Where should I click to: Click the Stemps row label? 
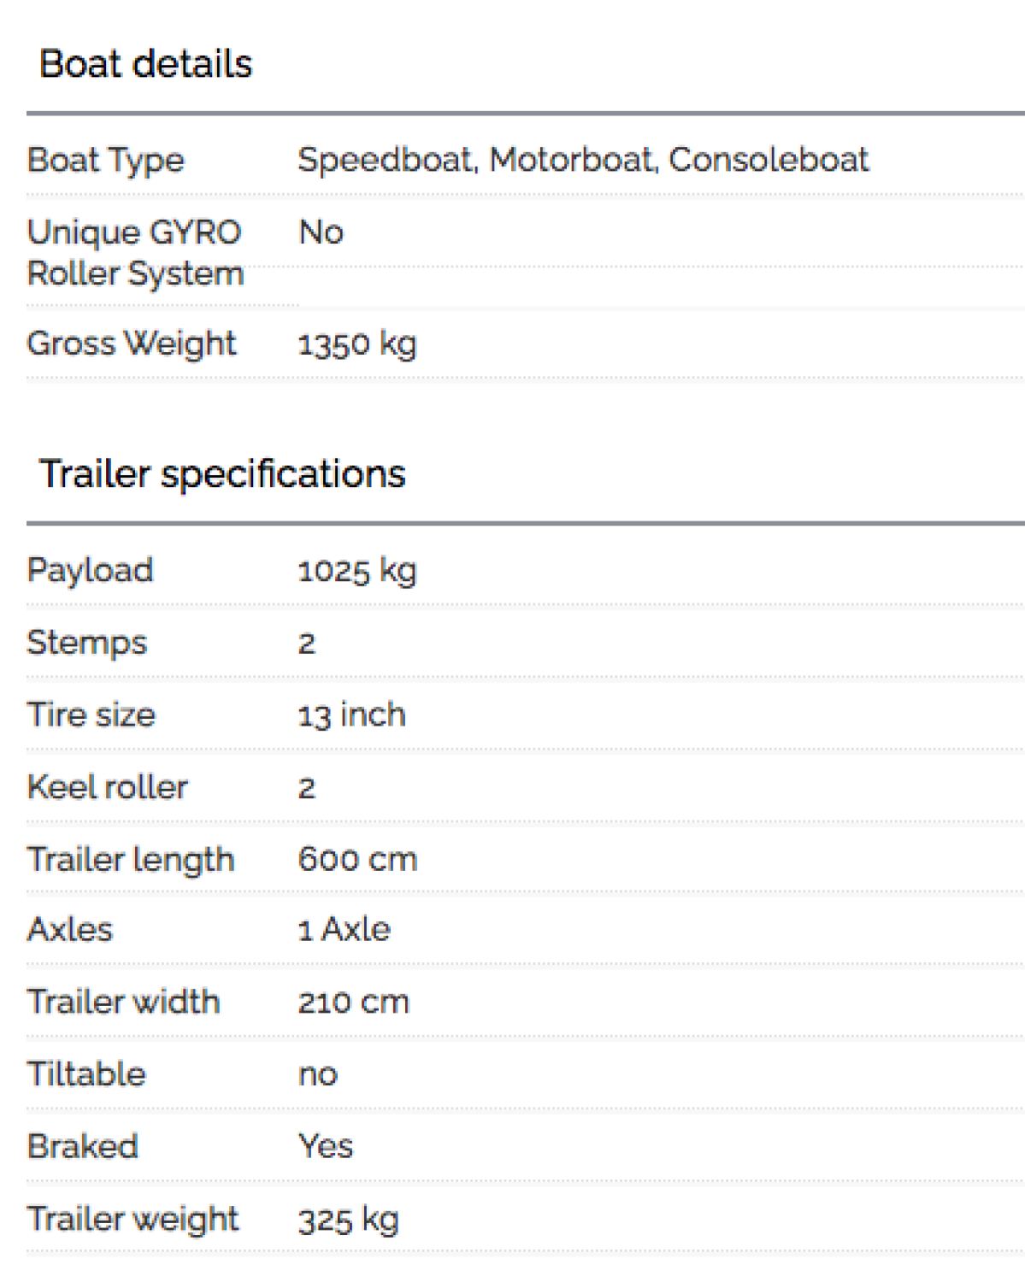[x=86, y=644]
